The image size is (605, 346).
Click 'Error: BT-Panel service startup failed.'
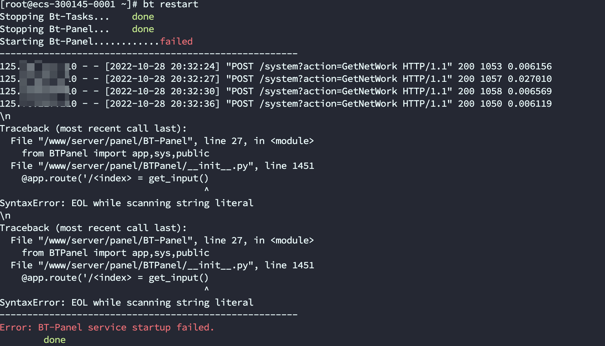107,327
